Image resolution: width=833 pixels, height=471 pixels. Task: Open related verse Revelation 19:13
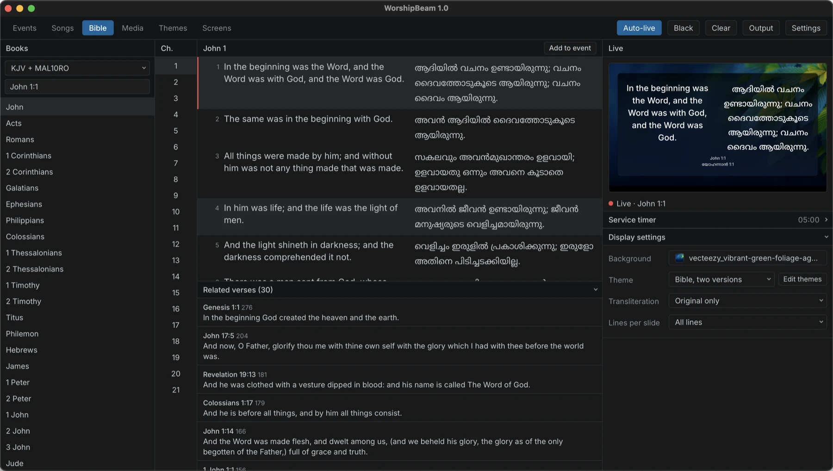coord(400,380)
